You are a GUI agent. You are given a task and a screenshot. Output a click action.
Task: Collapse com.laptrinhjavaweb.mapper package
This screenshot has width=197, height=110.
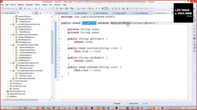11,35
